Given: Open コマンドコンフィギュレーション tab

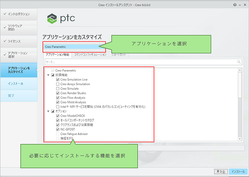Looking at the screenshot, I should tap(90, 55).
